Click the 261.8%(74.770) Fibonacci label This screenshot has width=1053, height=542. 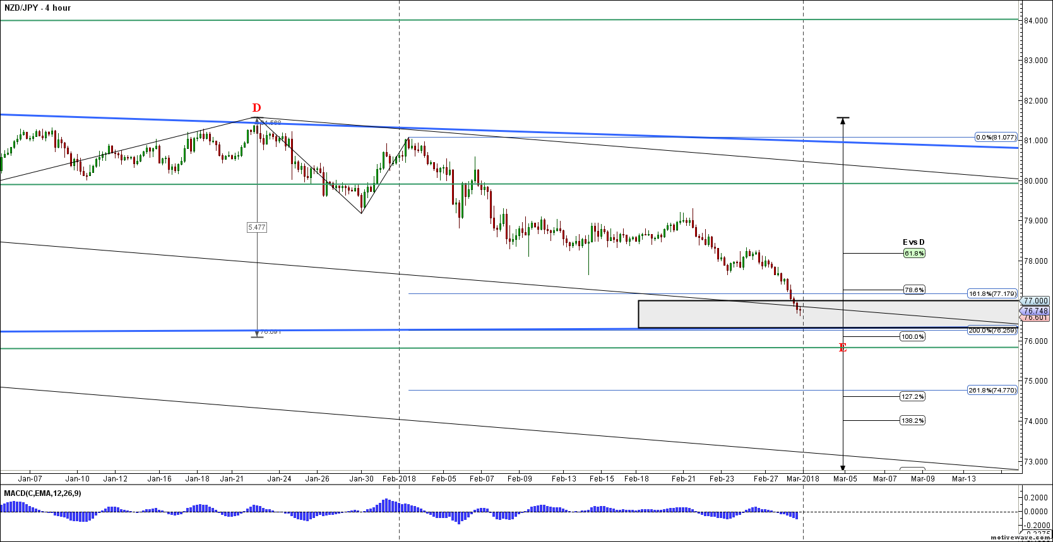(992, 391)
